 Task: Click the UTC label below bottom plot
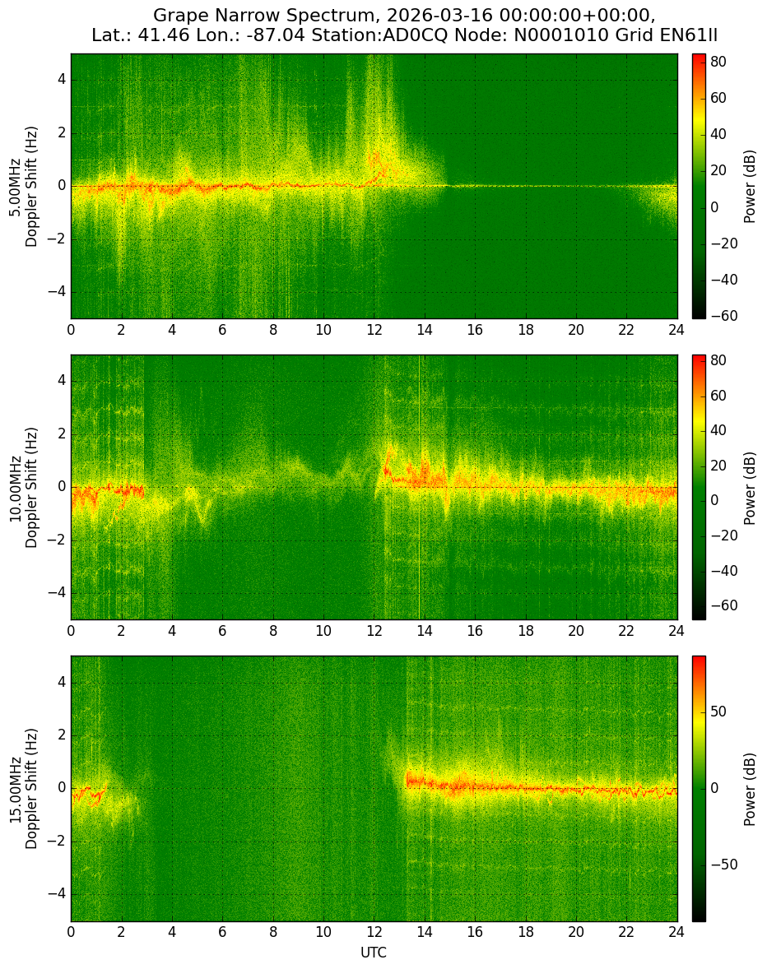(374, 953)
